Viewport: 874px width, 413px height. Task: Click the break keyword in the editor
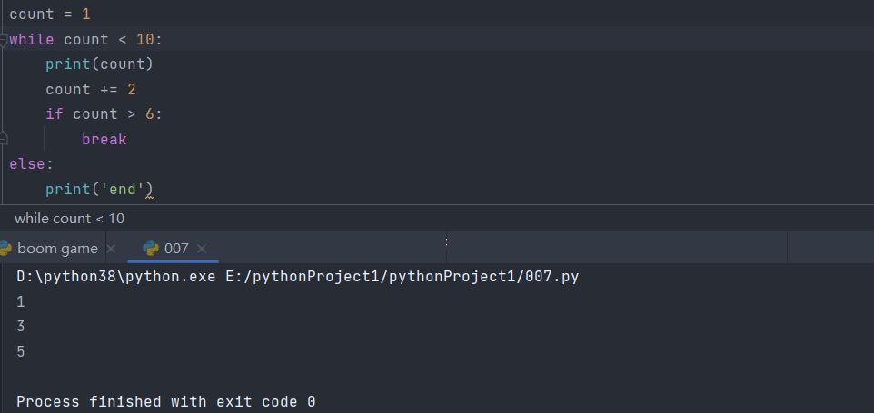[x=104, y=140]
